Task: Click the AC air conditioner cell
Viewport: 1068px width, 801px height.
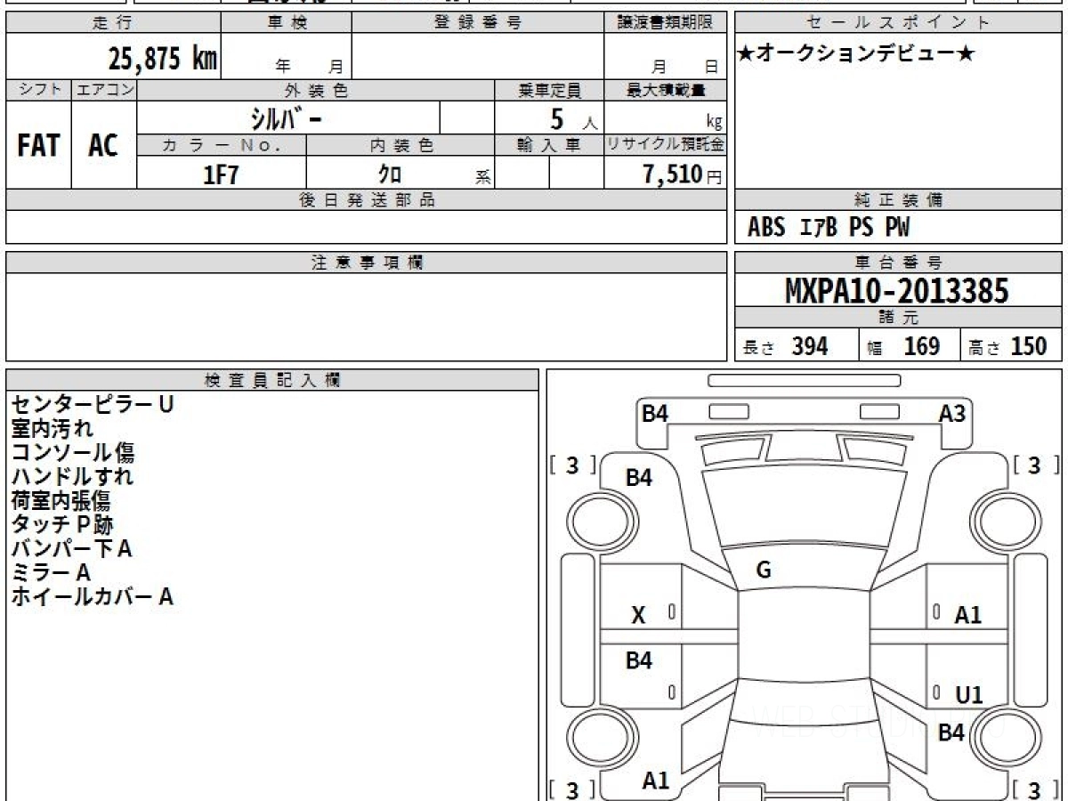Action: click(x=103, y=146)
